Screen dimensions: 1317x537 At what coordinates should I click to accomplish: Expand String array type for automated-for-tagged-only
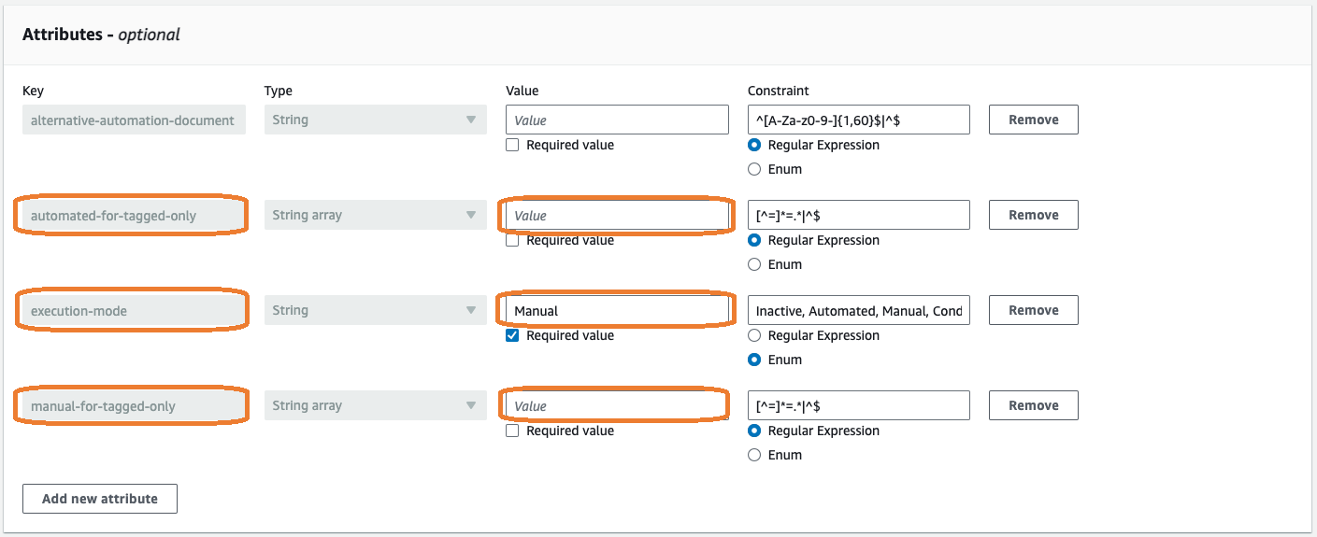375,215
